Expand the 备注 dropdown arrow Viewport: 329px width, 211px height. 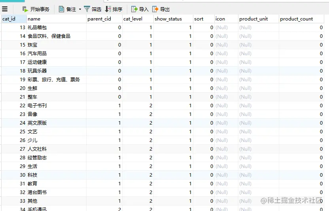tap(80, 9)
